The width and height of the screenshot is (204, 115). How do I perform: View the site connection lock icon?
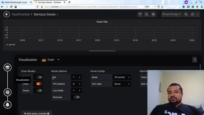click(42, 7)
